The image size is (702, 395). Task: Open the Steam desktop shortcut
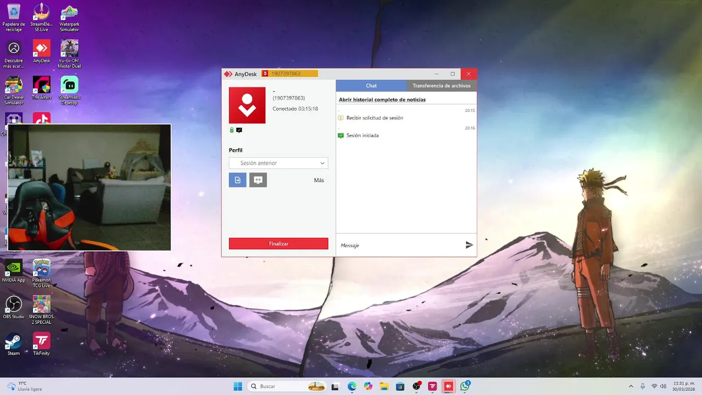click(x=14, y=344)
